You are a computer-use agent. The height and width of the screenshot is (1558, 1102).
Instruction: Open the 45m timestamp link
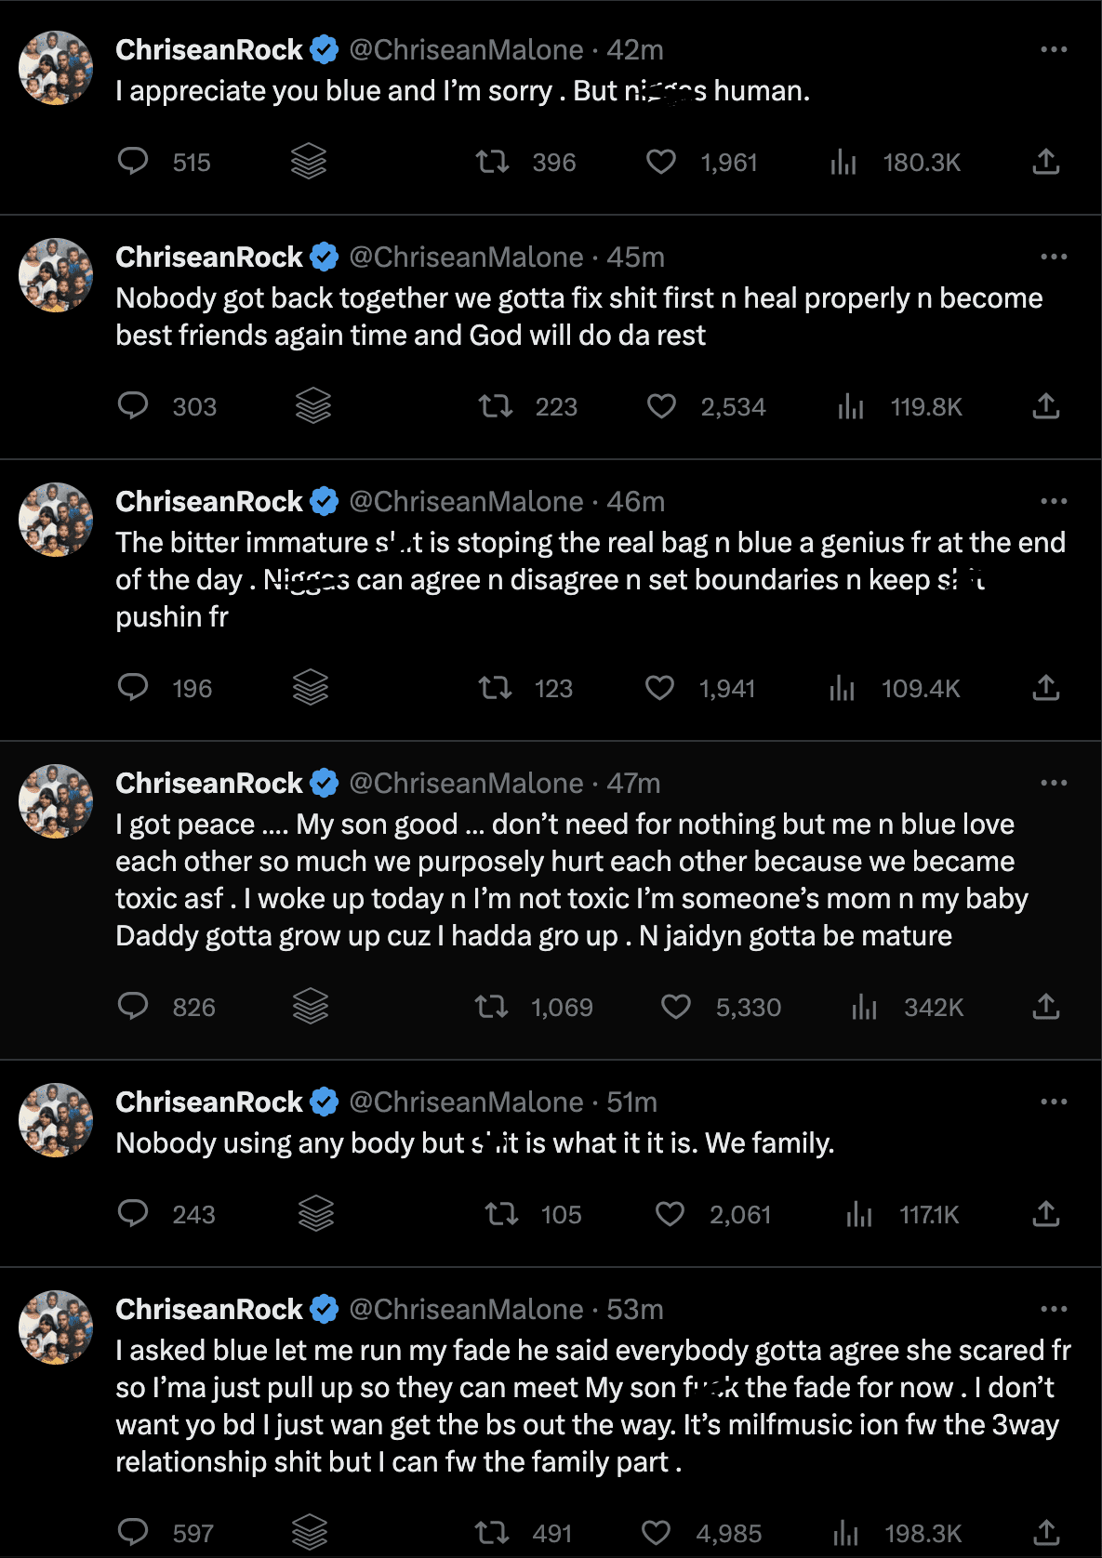coord(635,257)
